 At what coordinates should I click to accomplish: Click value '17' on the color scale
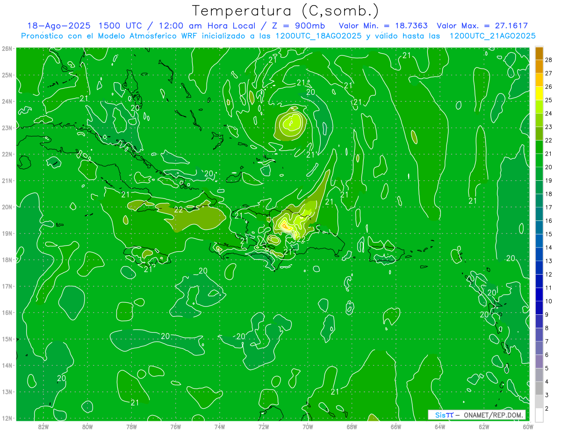coord(549,207)
